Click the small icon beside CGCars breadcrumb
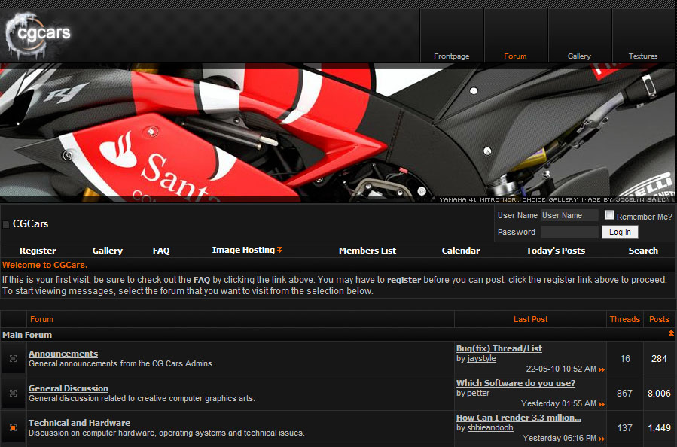The image size is (677, 447). (x=5, y=224)
